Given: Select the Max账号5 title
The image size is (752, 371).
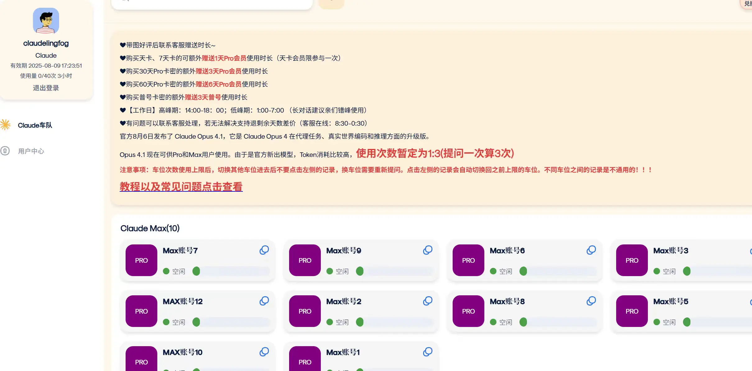Looking at the screenshot, I should tap(671, 302).
